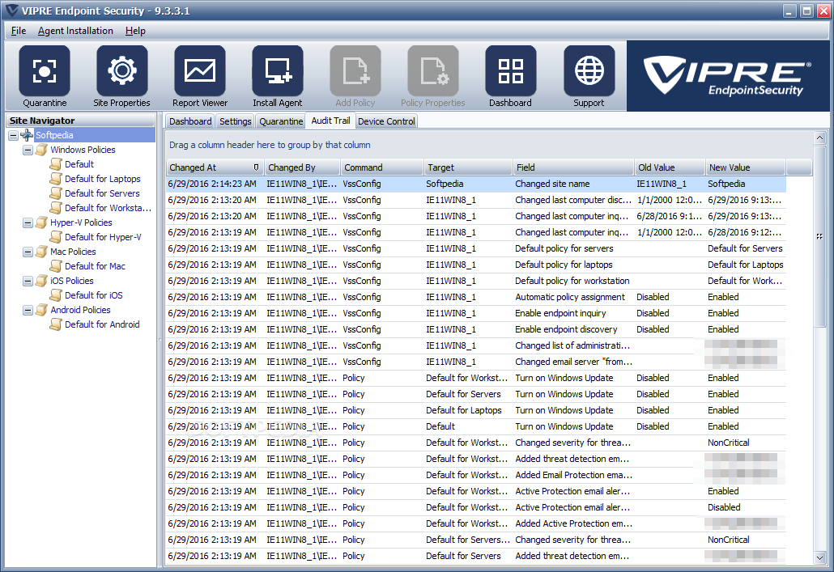
Task: Select the 'Changed site name' row
Action: 476,184
